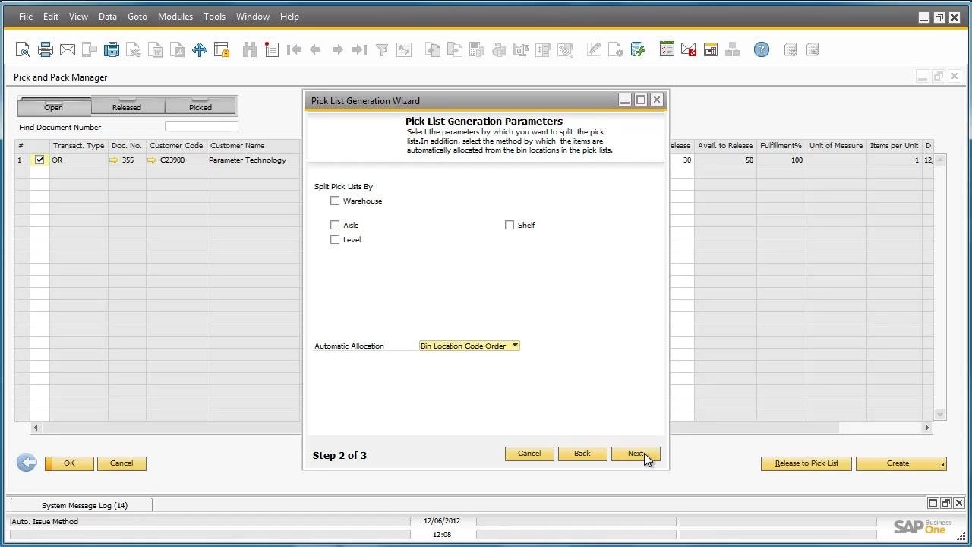Tick the Aisle checkbox
The height and width of the screenshot is (547, 972).
[335, 226]
